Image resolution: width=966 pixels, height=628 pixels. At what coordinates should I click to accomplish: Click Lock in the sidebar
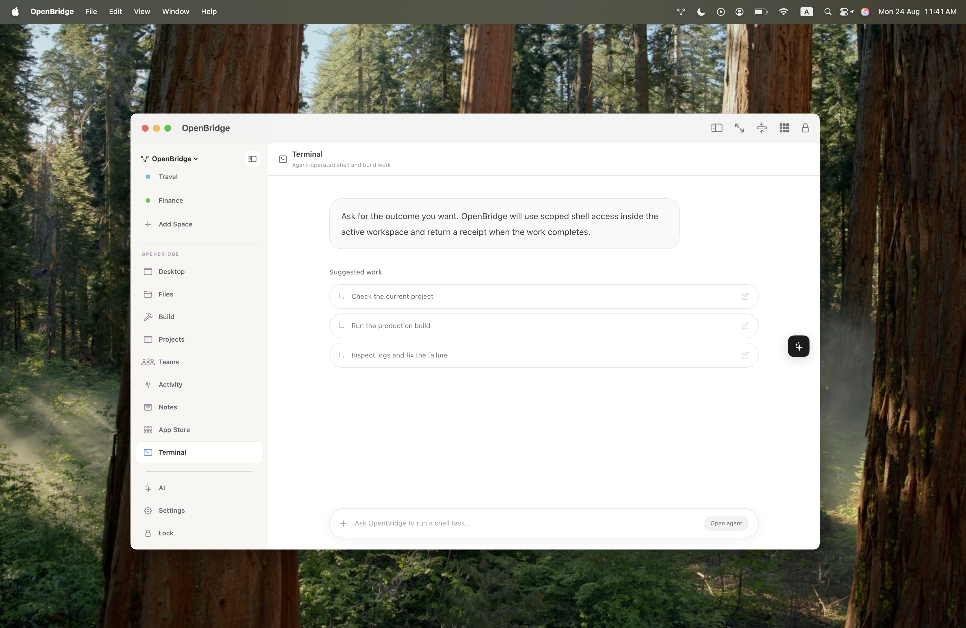(x=199, y=533)
